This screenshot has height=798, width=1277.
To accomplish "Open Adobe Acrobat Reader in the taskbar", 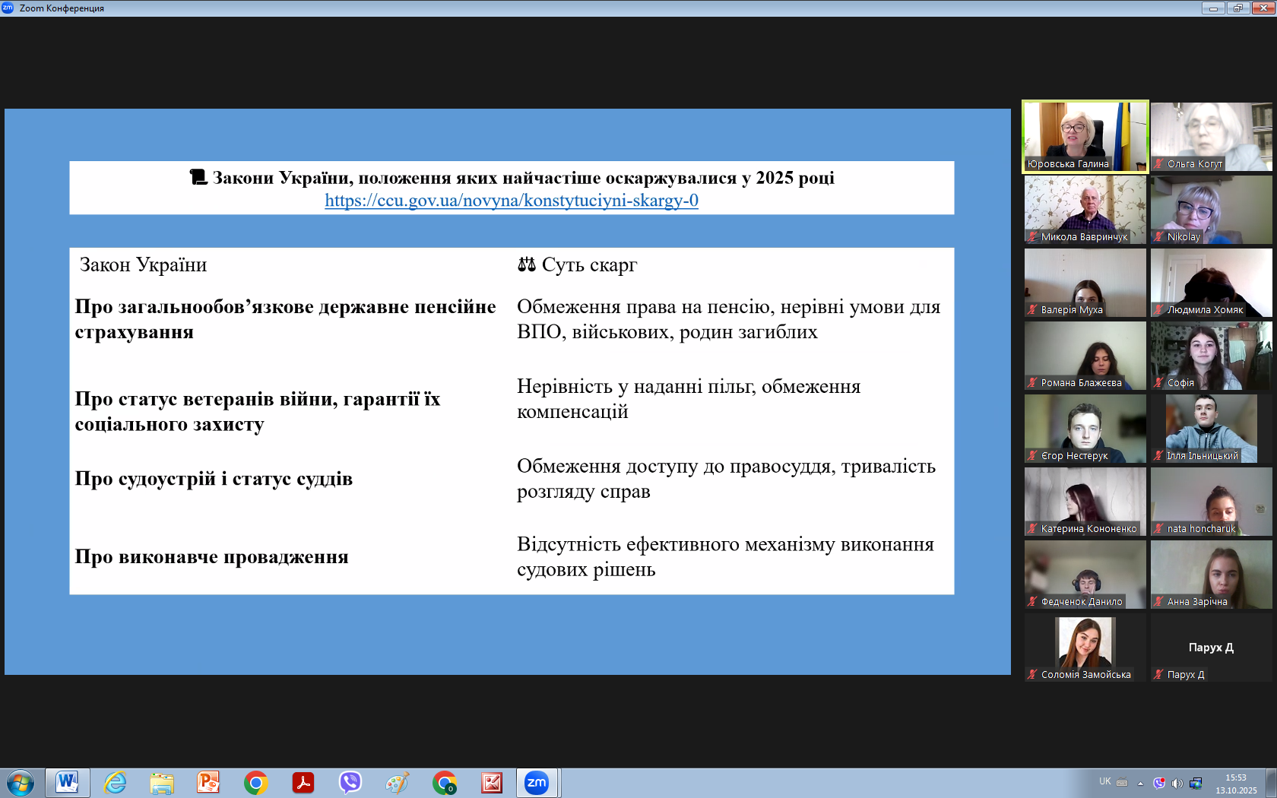I will (x=303, y=782).
